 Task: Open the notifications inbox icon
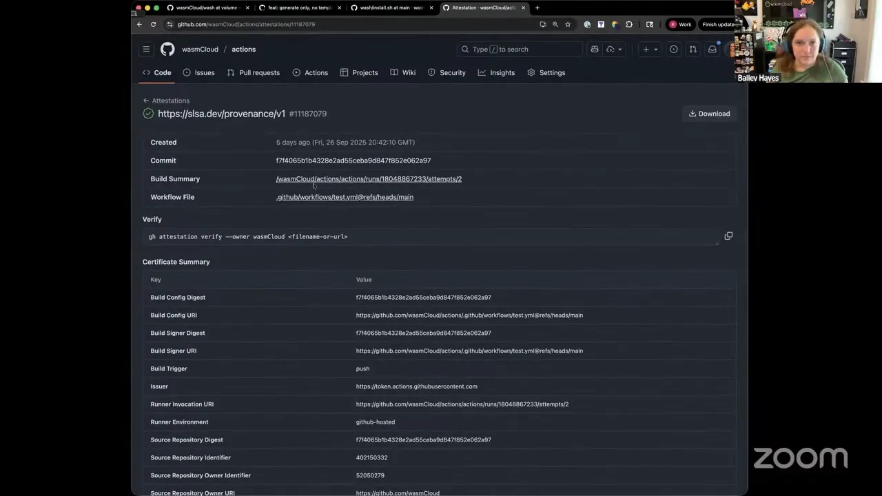(712, 50)
